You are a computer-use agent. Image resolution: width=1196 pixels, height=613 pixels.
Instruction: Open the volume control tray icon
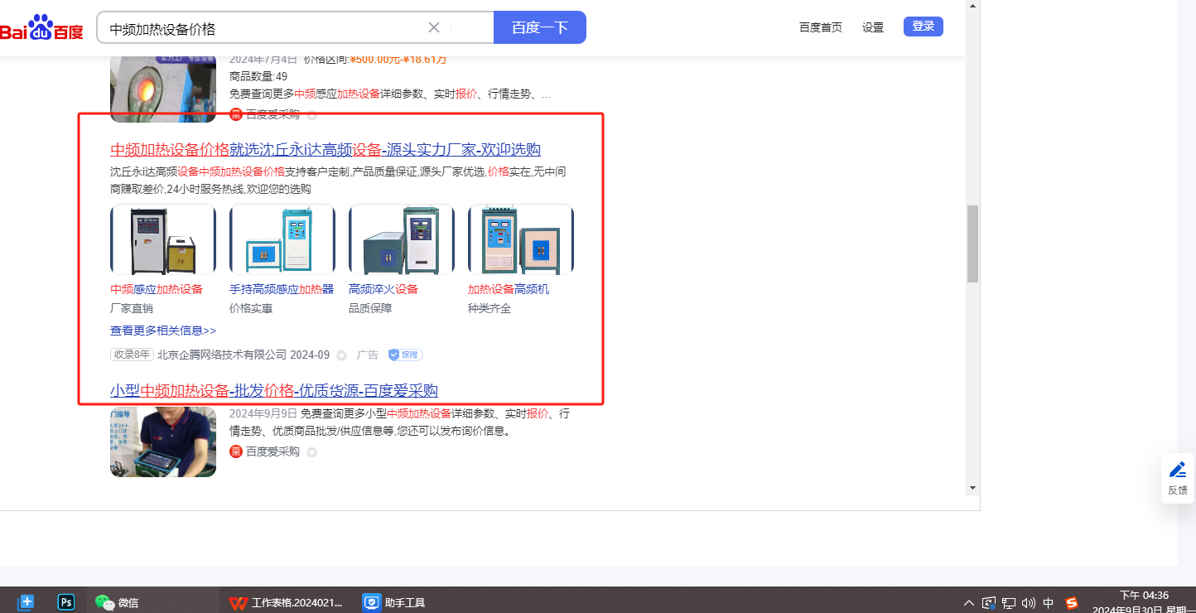click(1030, 603)
